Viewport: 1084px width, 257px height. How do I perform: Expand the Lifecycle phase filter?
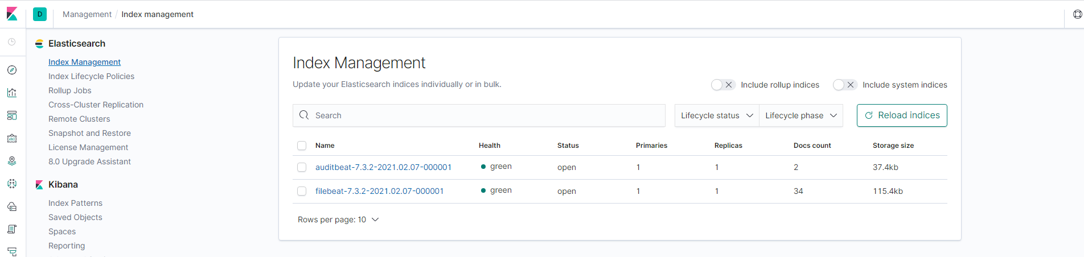pyautogui.click(x=800, y=115)
